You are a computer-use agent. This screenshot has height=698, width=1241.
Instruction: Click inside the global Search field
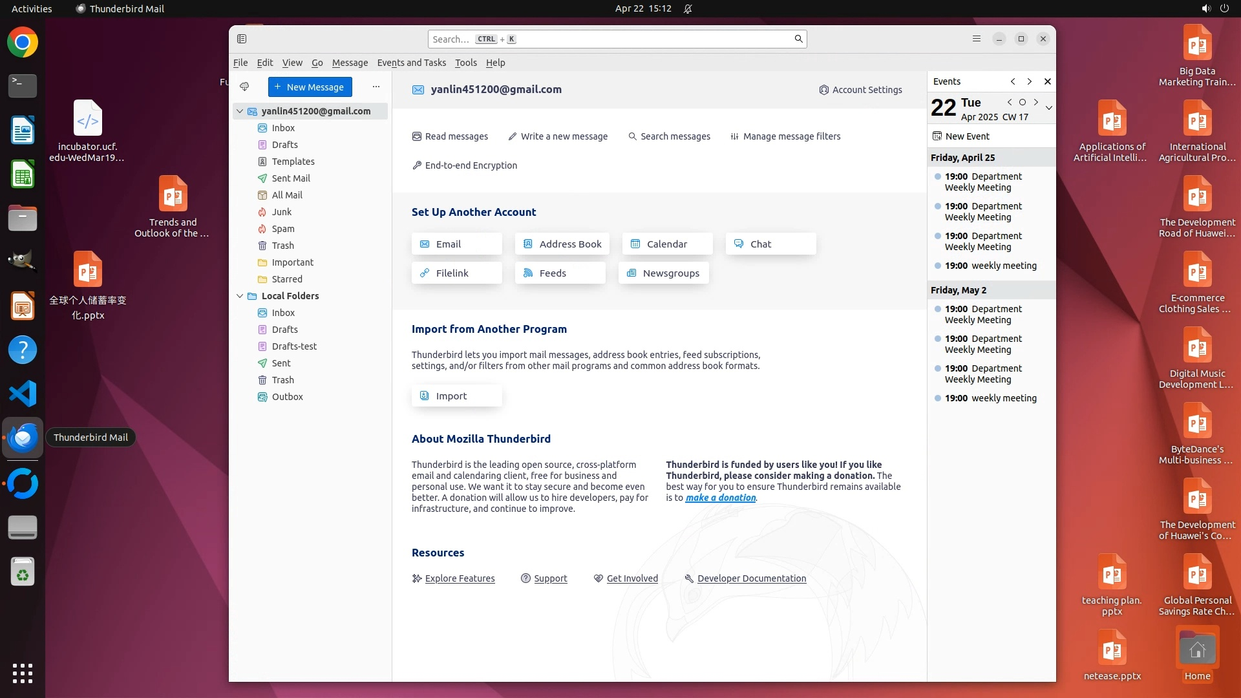[x=614, y=39]
